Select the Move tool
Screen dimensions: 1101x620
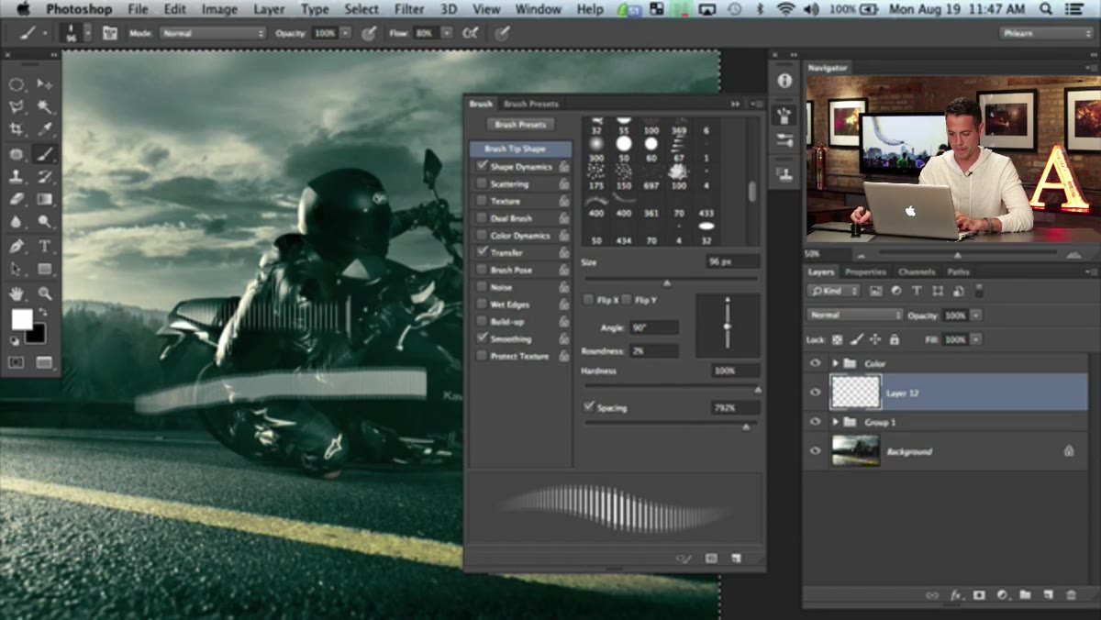[x=44, y=83]
